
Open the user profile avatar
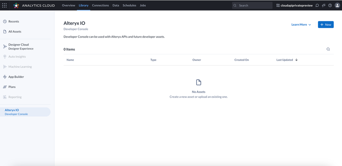[337, 5]
